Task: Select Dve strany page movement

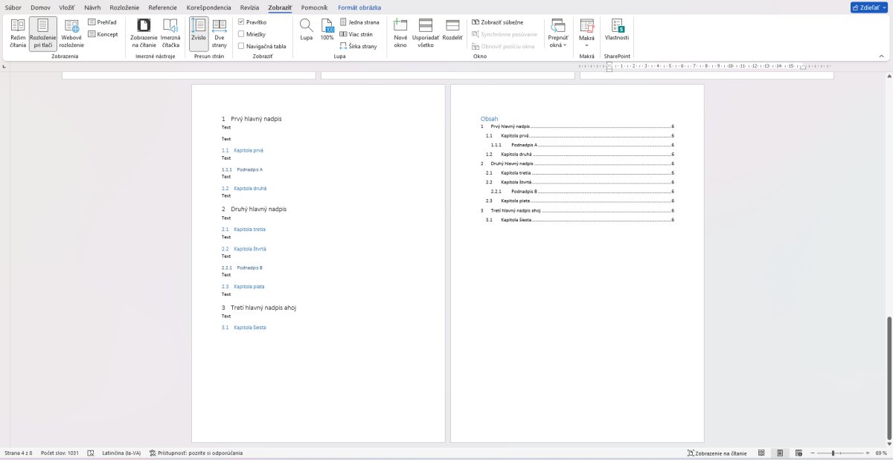Action: pos(220,34)
